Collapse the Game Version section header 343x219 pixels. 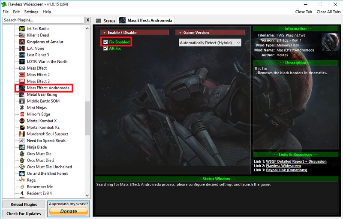pyautogui.click(x=210, y=33)
